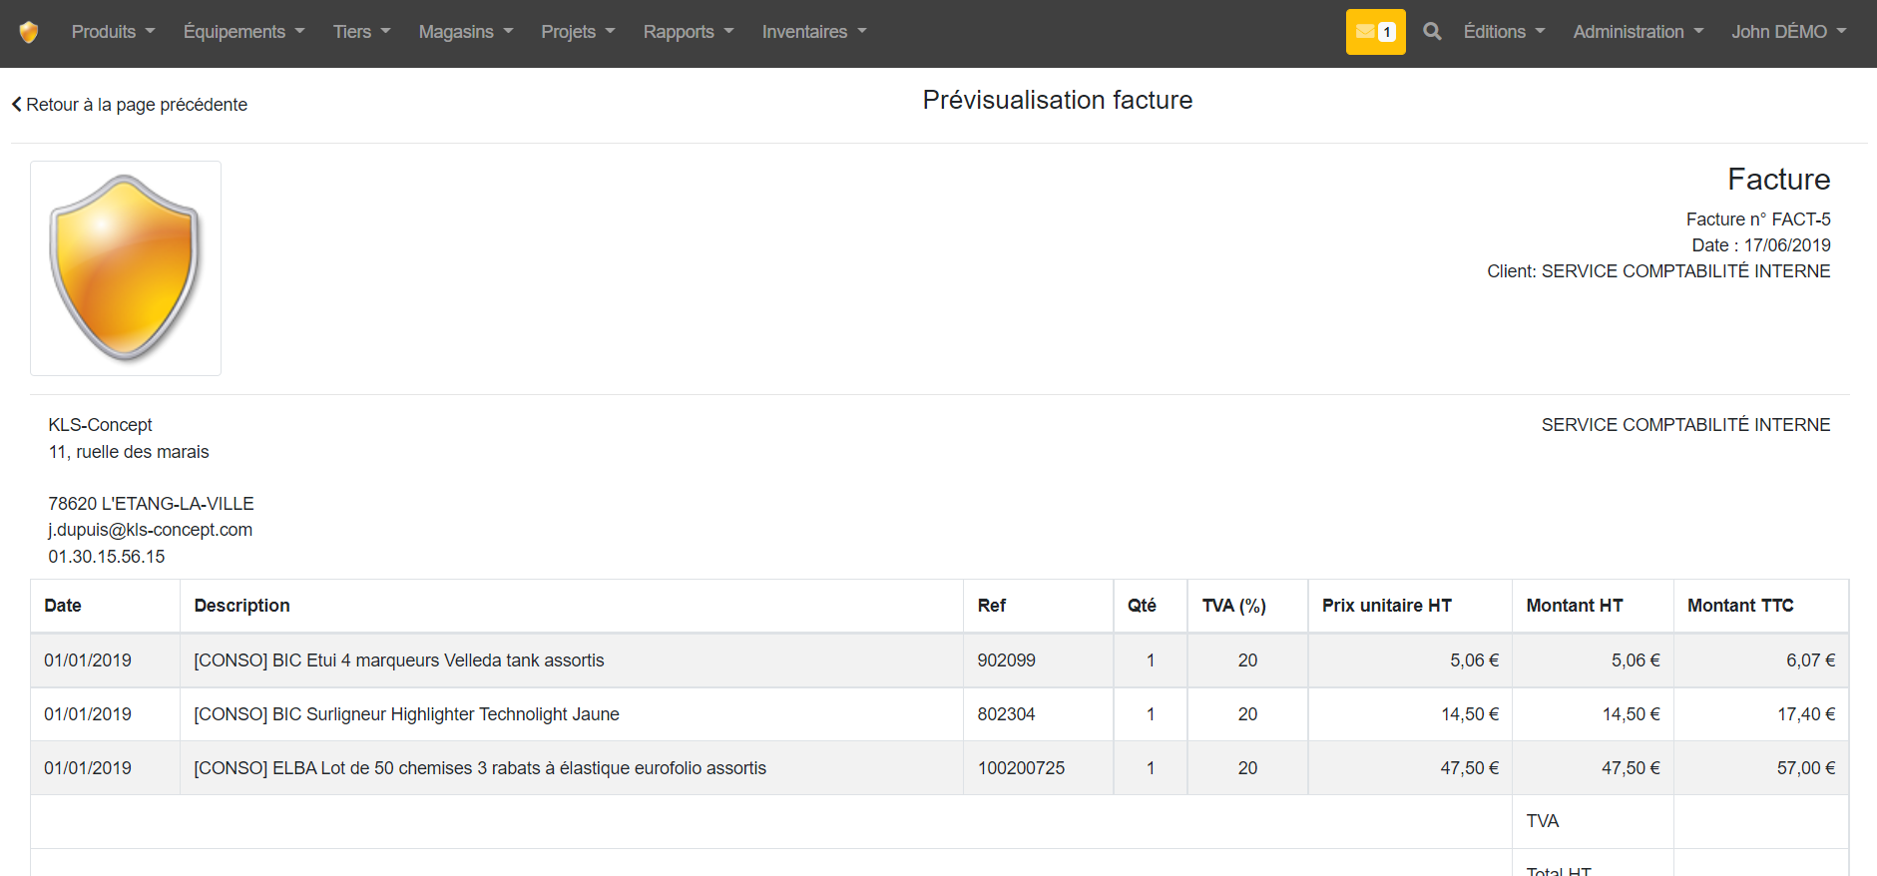Select the BIC Surligneur Highlighter row description
The image size is (1877, 876).
(407, 714)
